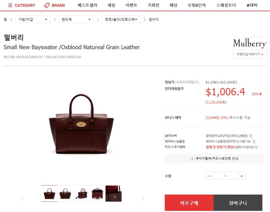Select the open-bag interior thumbnail
Viewport: 270px width, 212px height.
pos(97,194)
